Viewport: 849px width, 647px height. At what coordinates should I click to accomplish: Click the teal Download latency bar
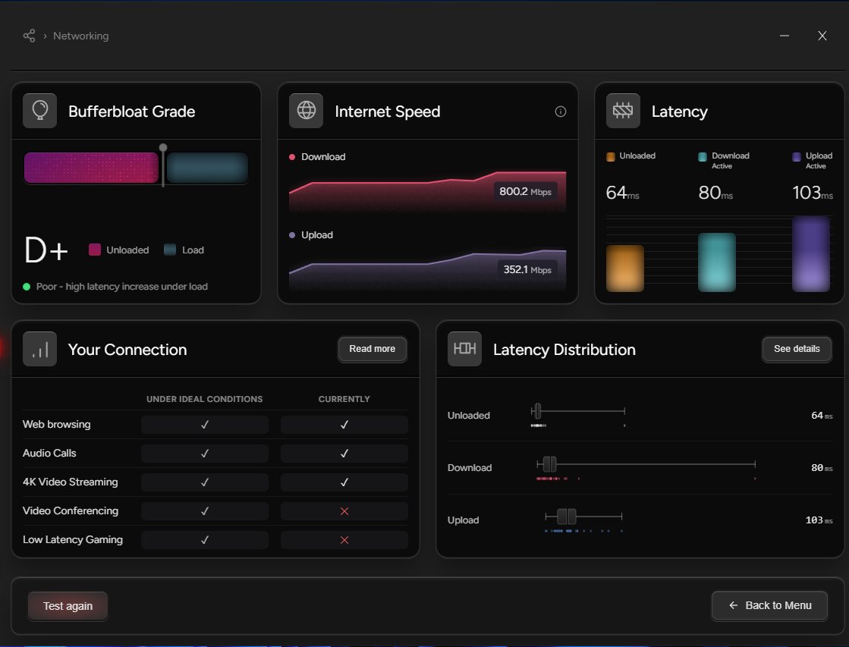[x=717, y=262]
